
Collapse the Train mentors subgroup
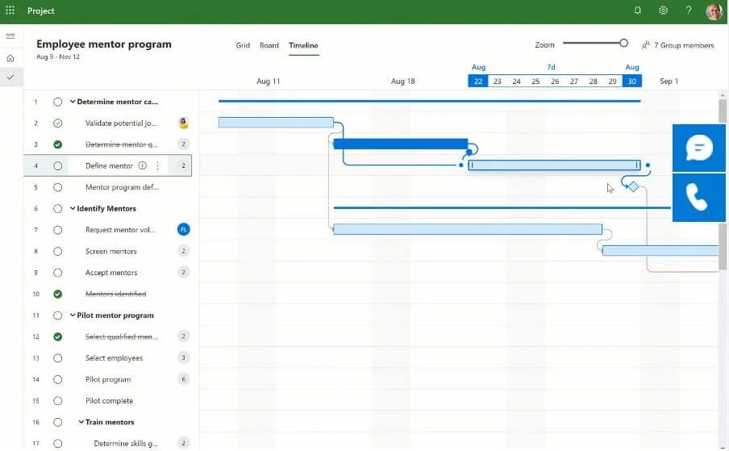81,422
